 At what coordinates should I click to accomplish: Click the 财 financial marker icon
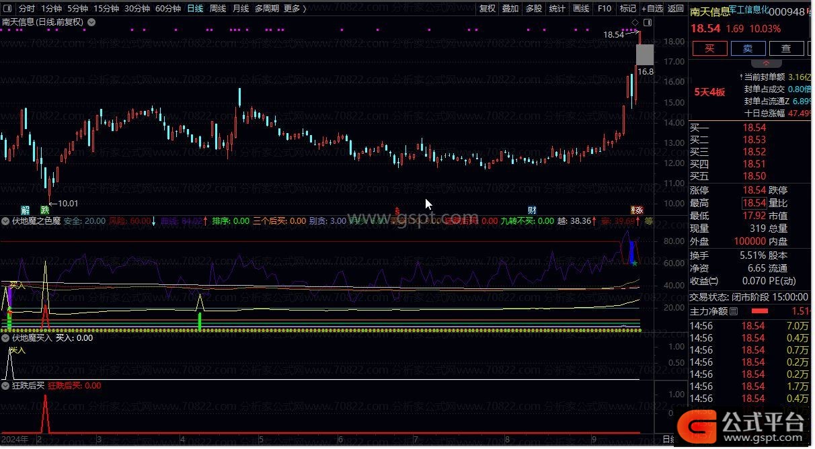click(532, 210)
